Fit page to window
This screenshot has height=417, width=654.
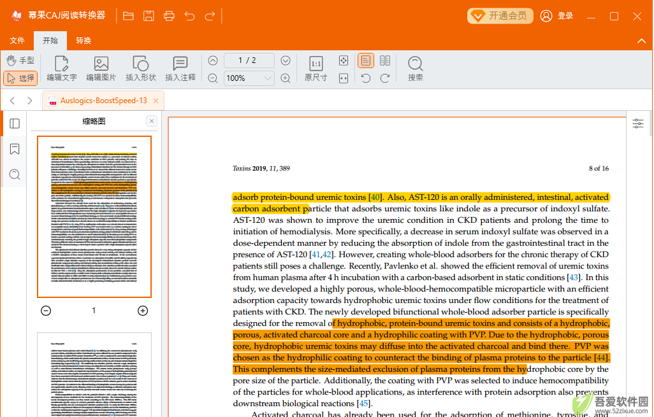[x=344, y=60]
